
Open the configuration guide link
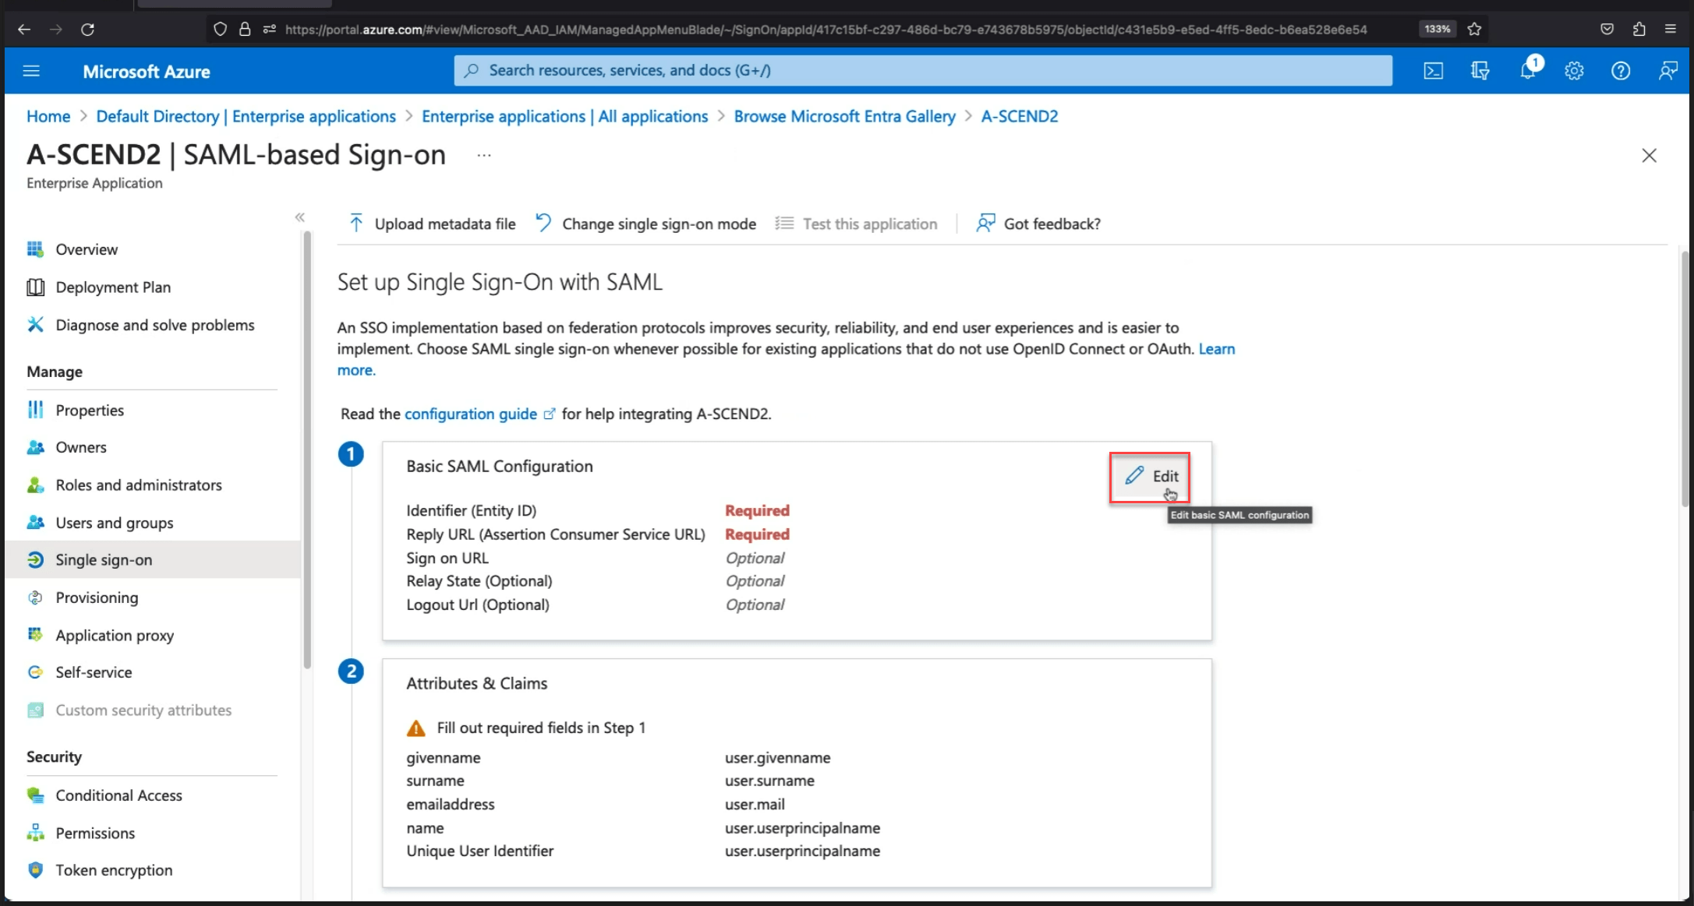point(470,414)
